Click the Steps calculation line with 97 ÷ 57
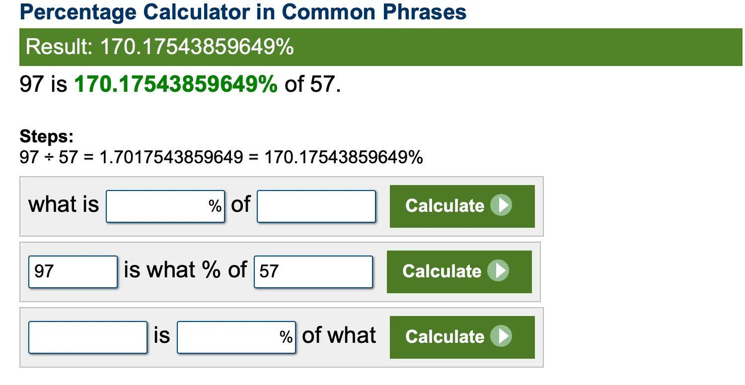 pyautogui.click(x=221, y=158)
